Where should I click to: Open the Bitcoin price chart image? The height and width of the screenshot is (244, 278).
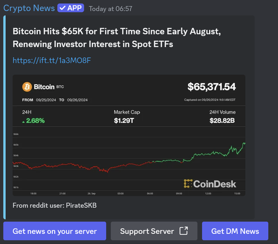(x=129, y=135)
